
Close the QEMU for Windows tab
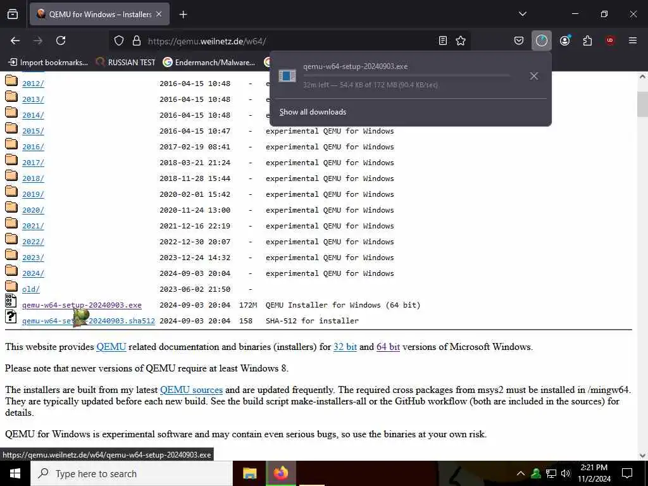[159, 14]
